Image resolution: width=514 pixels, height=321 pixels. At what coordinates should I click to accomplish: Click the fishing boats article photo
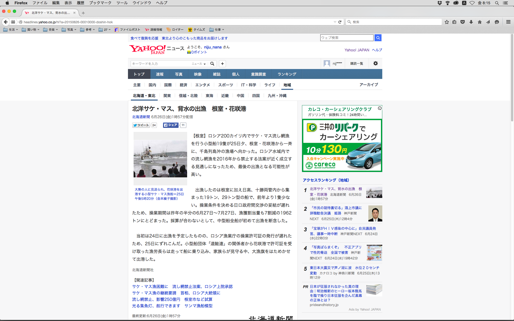tap(160, 158)
